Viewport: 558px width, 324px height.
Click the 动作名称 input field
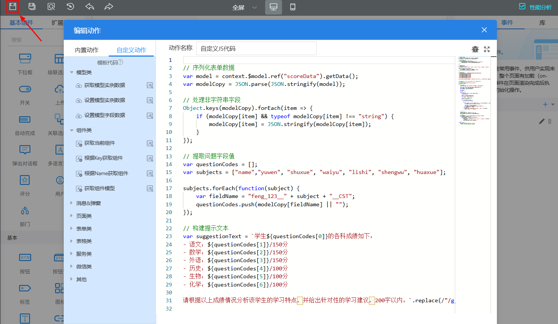[256, 48]
